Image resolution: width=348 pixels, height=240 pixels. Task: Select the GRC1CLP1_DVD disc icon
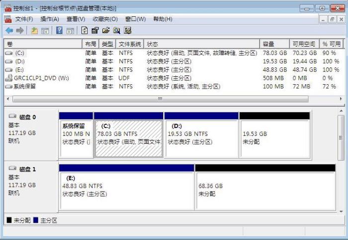(9, 78)
